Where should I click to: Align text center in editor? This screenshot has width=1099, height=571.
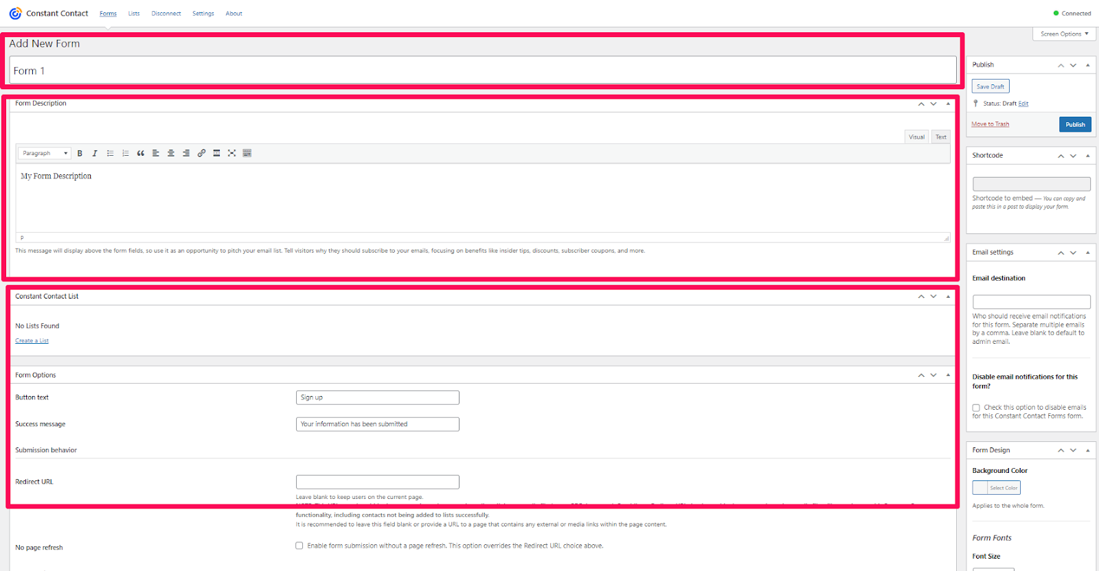tap(171, 153)
